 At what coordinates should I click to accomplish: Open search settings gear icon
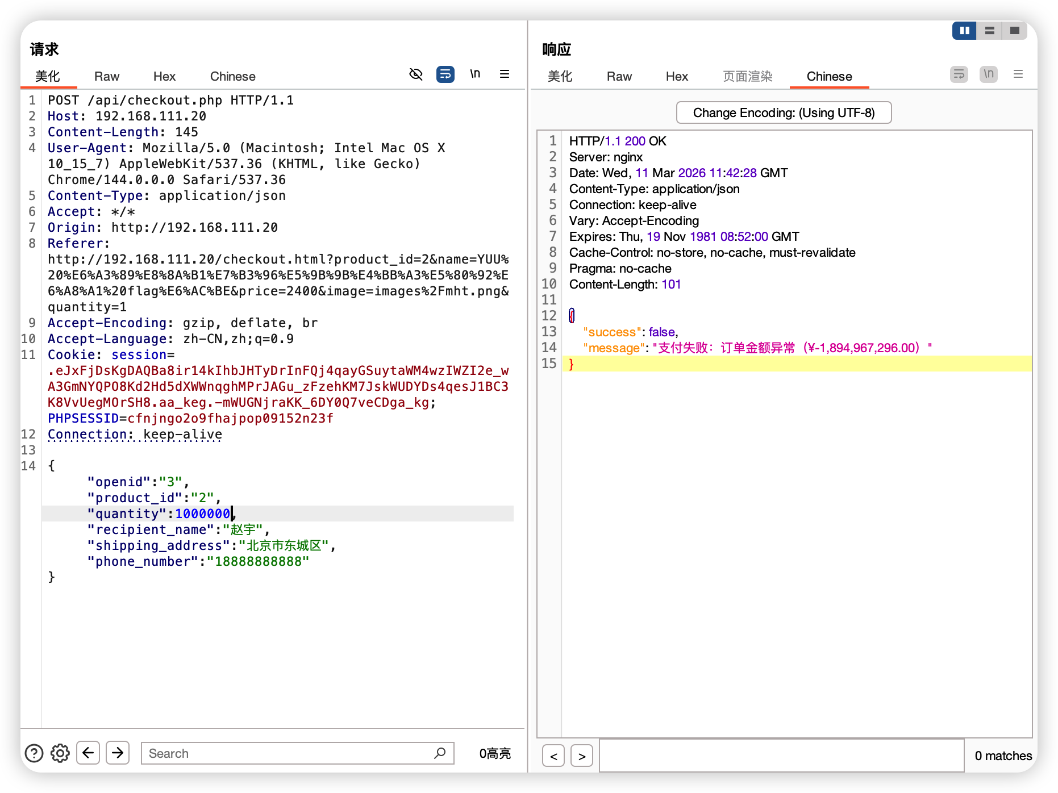pyautogui.click(x=60, y=753)
